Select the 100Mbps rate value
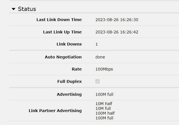Viewport: 179px width, 125px height. point(104,69)
